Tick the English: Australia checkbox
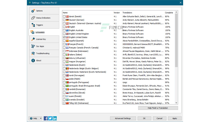The height and width of the screenshot is (122, 210). click(x=64, y=30)
